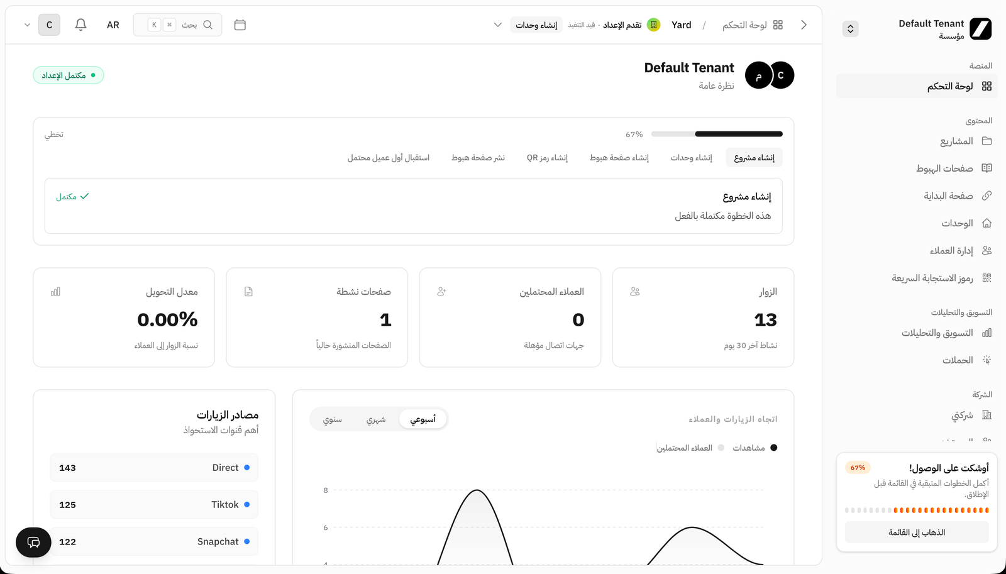Viewport: 1006px width, 574px height.
Task: Click the تخطي skip link
Action: pos(54,135)
